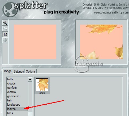Switch to the Image tab

(8, 71)
